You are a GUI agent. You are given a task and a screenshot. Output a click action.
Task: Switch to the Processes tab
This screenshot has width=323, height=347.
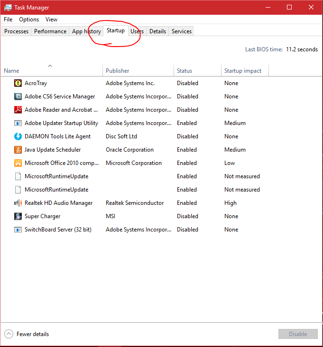coord(16,31)
